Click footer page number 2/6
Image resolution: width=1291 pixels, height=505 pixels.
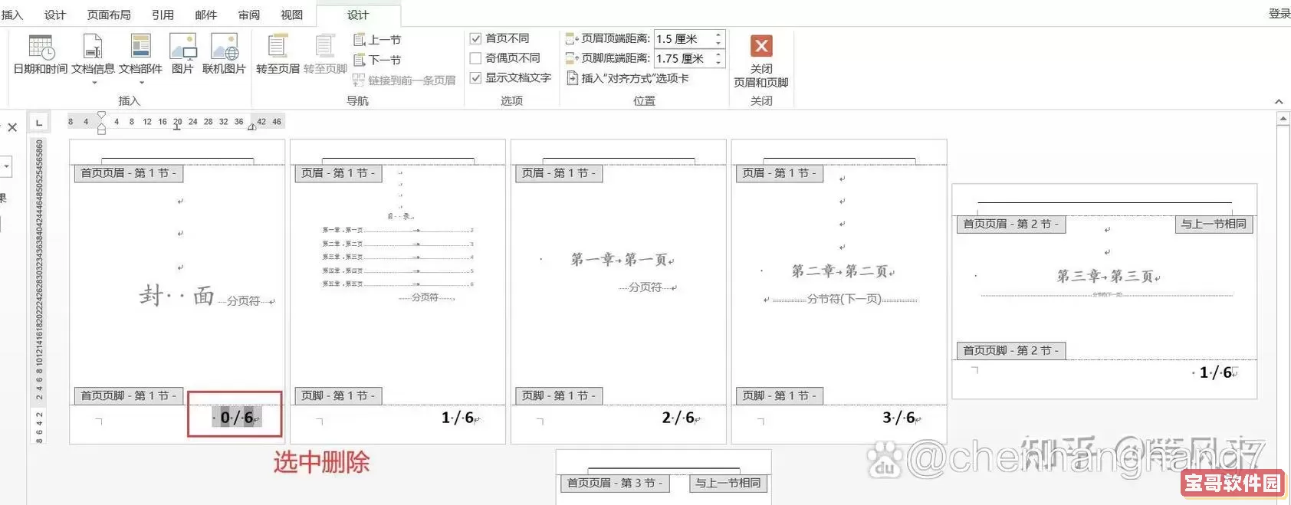679,418
